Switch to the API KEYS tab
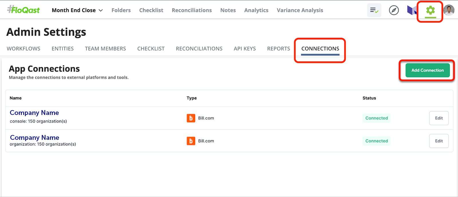The width and height of the screenshot is (458, 197). [x=245, y=49]
